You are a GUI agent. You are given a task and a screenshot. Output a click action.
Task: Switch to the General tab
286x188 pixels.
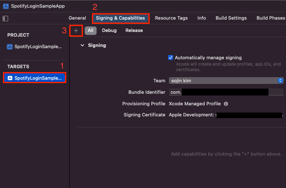point(77,18)
